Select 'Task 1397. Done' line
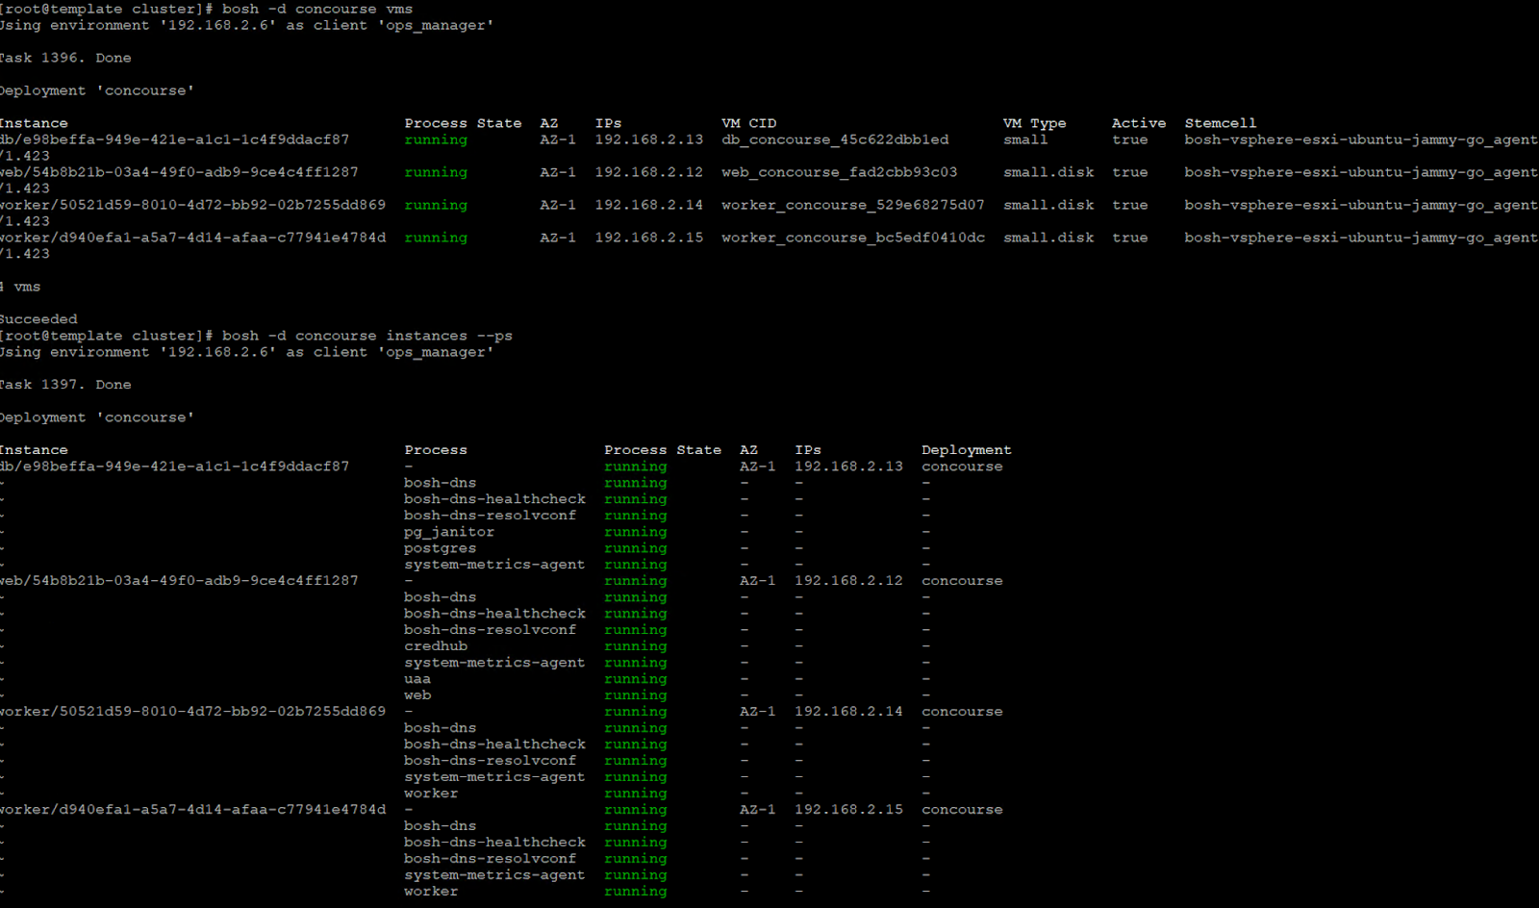Screen dimensions: 1539x908 point(65,385)
